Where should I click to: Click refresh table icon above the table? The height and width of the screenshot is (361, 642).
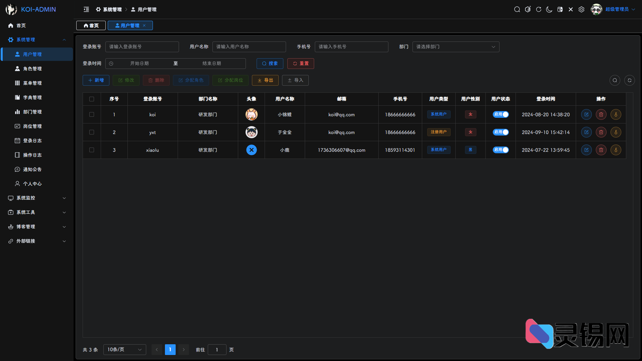coord(629,80)
